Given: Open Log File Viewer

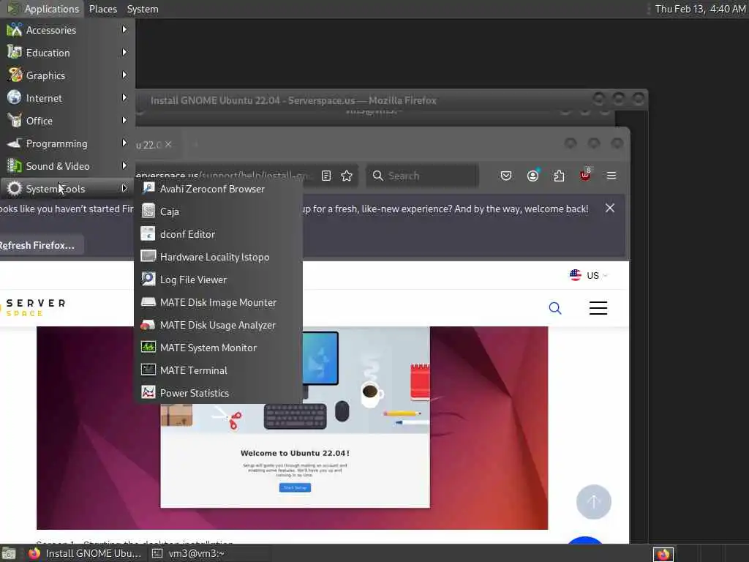Looking at the screenshot, I should click(218, 280).
